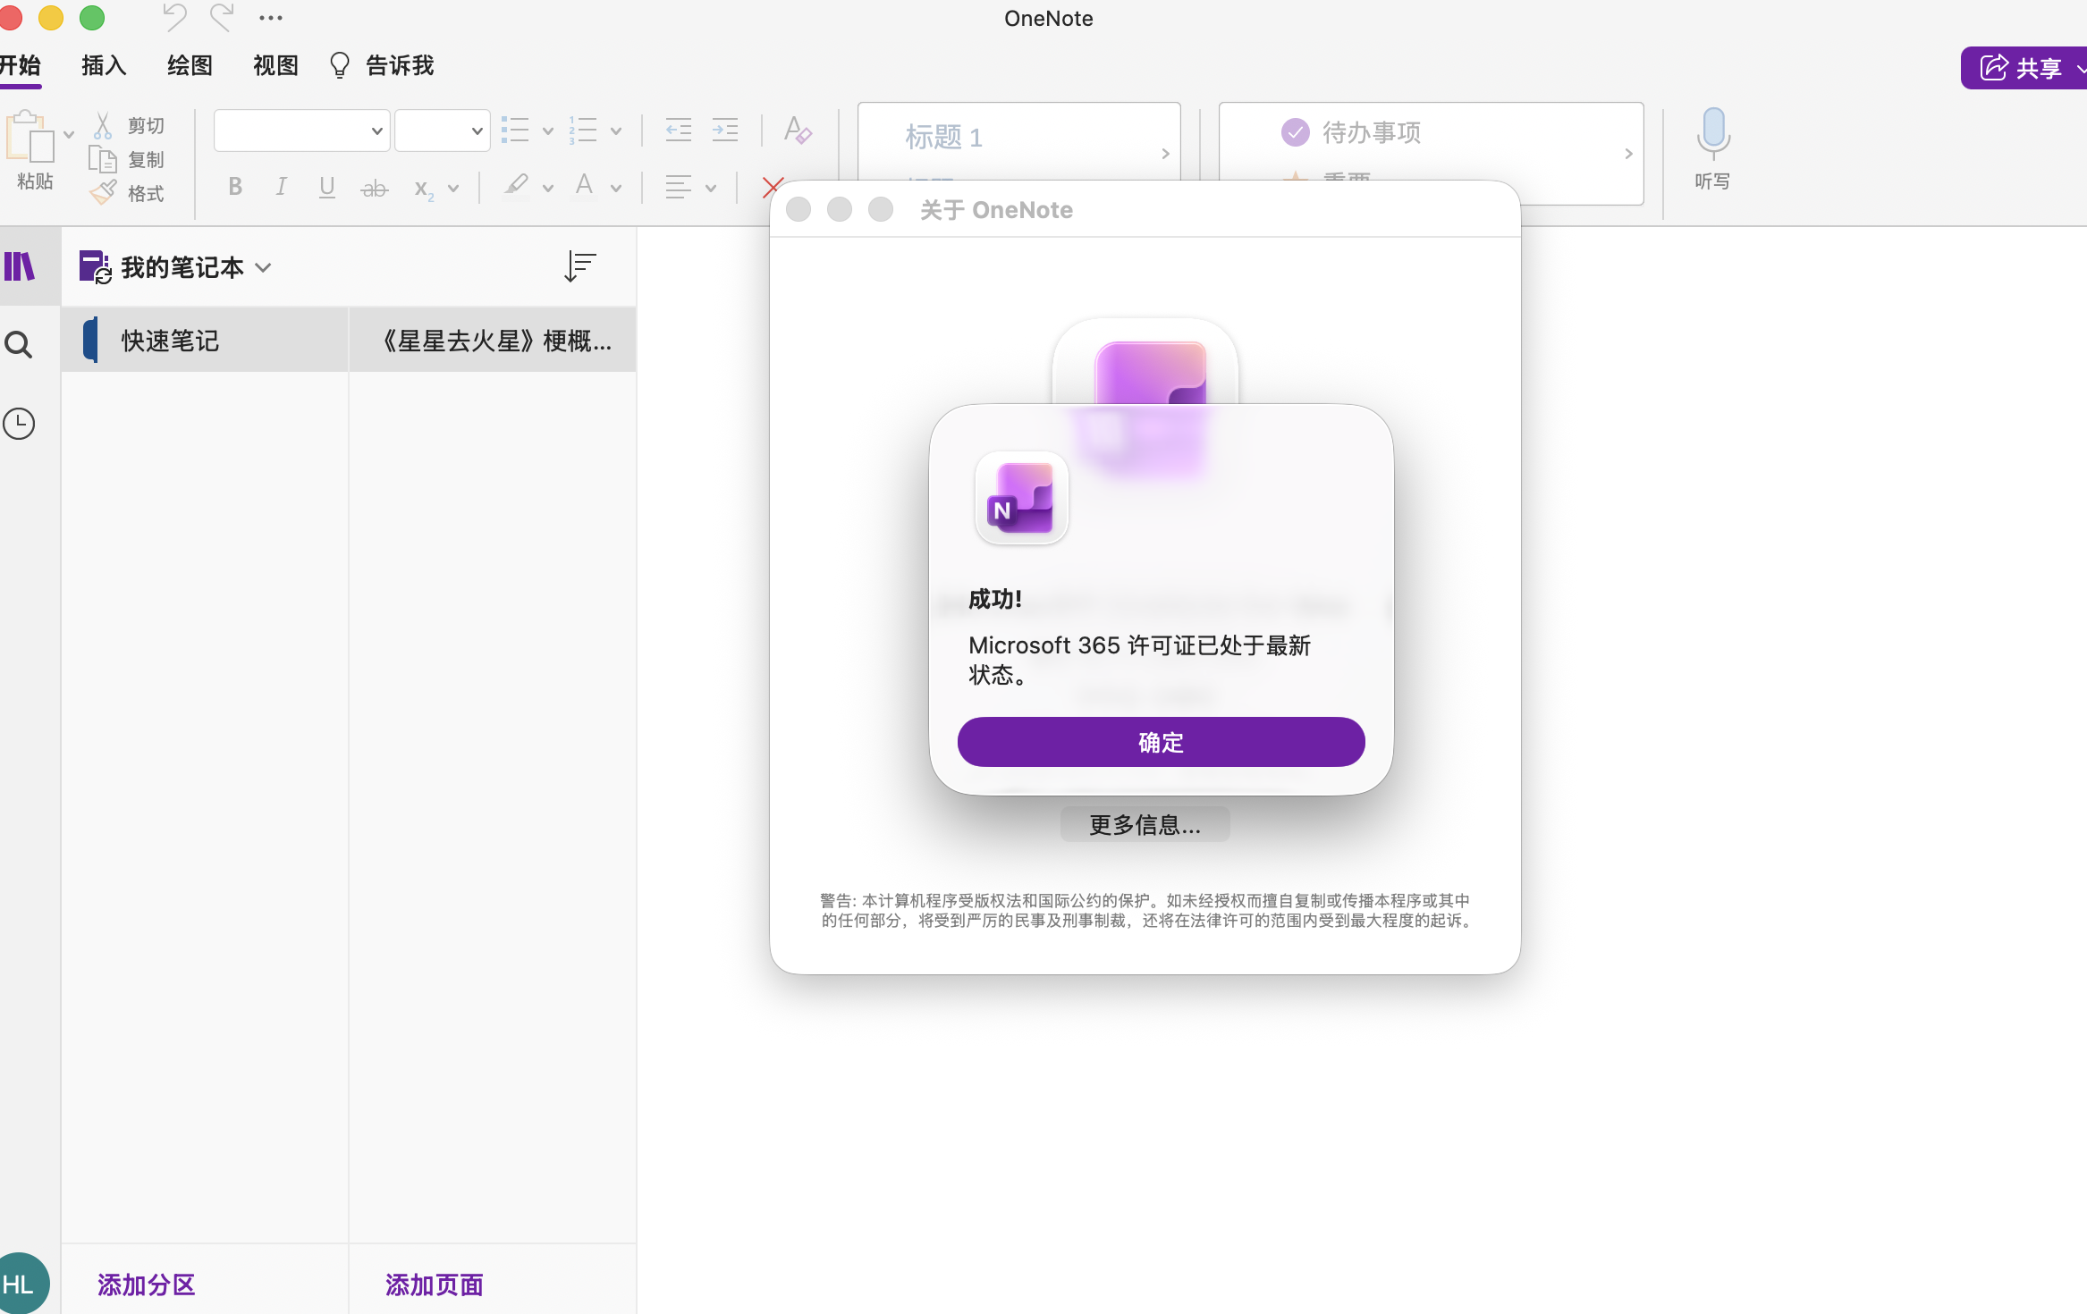Open the 插入 ribbon tab
Screen dimensions: 2087x1314
[104, 66]
